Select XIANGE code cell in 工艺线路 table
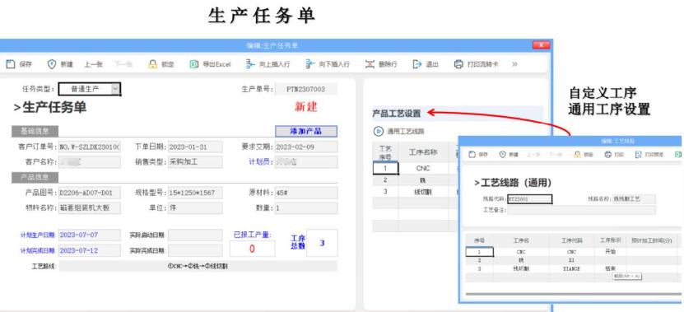 click(x=571, y=269)
